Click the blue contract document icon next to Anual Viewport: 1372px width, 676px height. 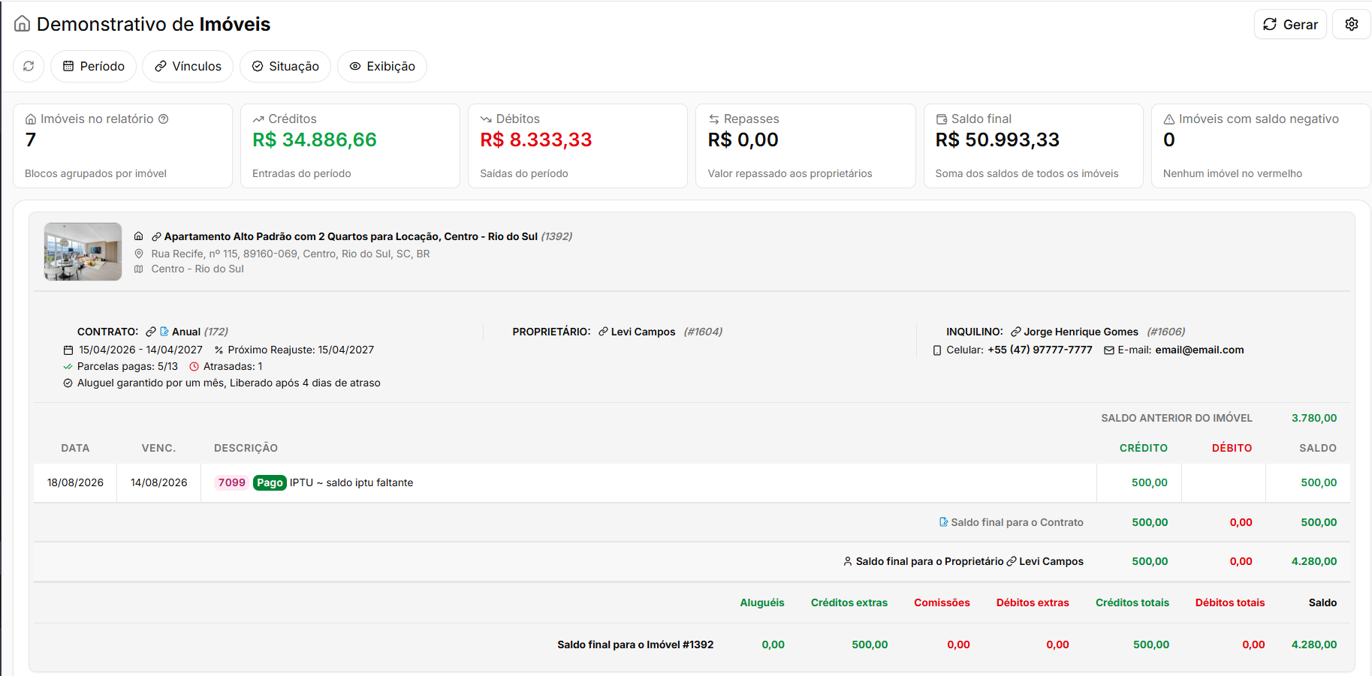pos(164,332)
